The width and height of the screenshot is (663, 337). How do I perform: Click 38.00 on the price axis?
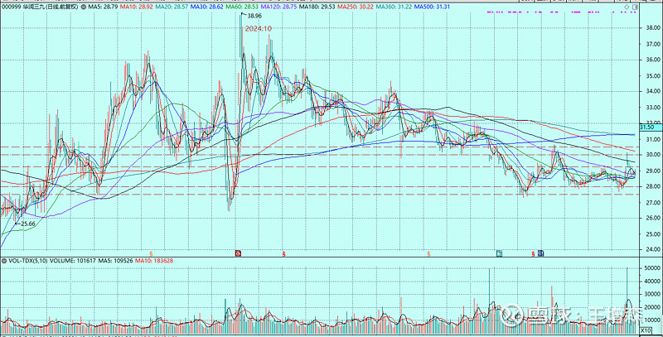pos(651,28)
